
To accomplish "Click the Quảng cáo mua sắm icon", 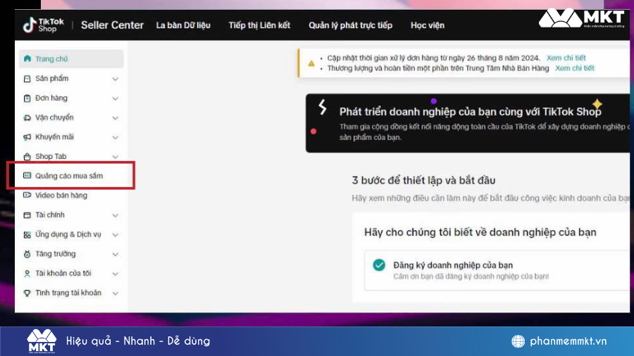I will point(27,176).
